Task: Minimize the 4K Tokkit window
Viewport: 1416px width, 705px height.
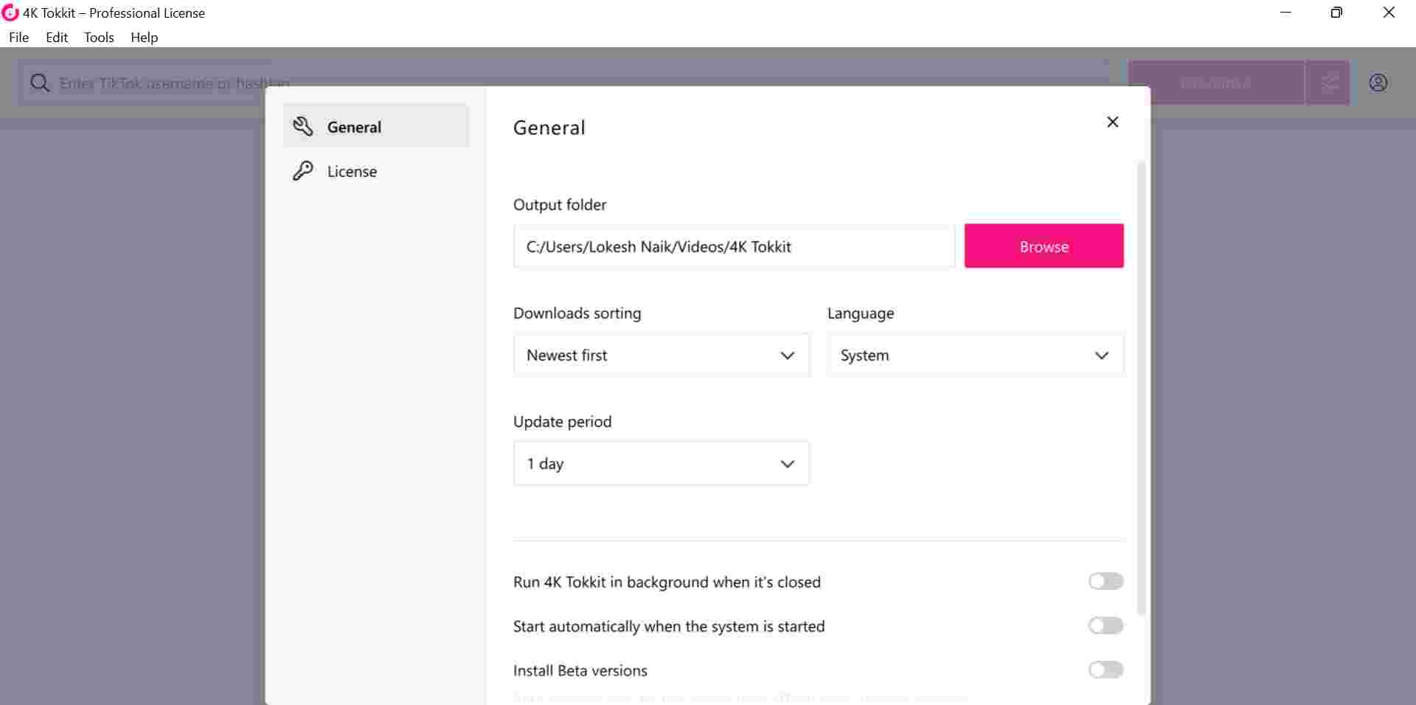Action: (x=1286, y=13)
